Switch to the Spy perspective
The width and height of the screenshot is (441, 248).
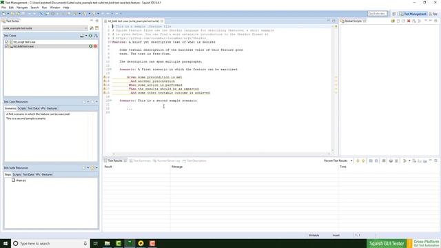point(433,14)
